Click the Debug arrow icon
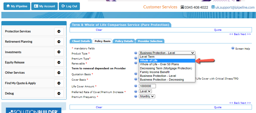The width and height of the screenshot is (256, 113). [x=59, y=93]
